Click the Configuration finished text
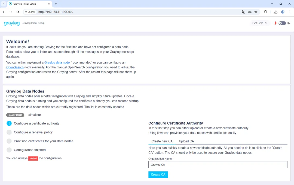 (x=30, y=150)
